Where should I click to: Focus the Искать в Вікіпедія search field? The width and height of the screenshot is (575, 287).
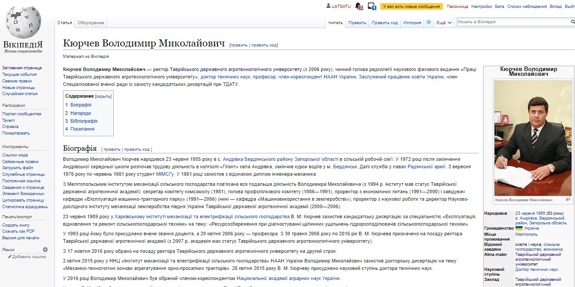[x=512, y=22]
